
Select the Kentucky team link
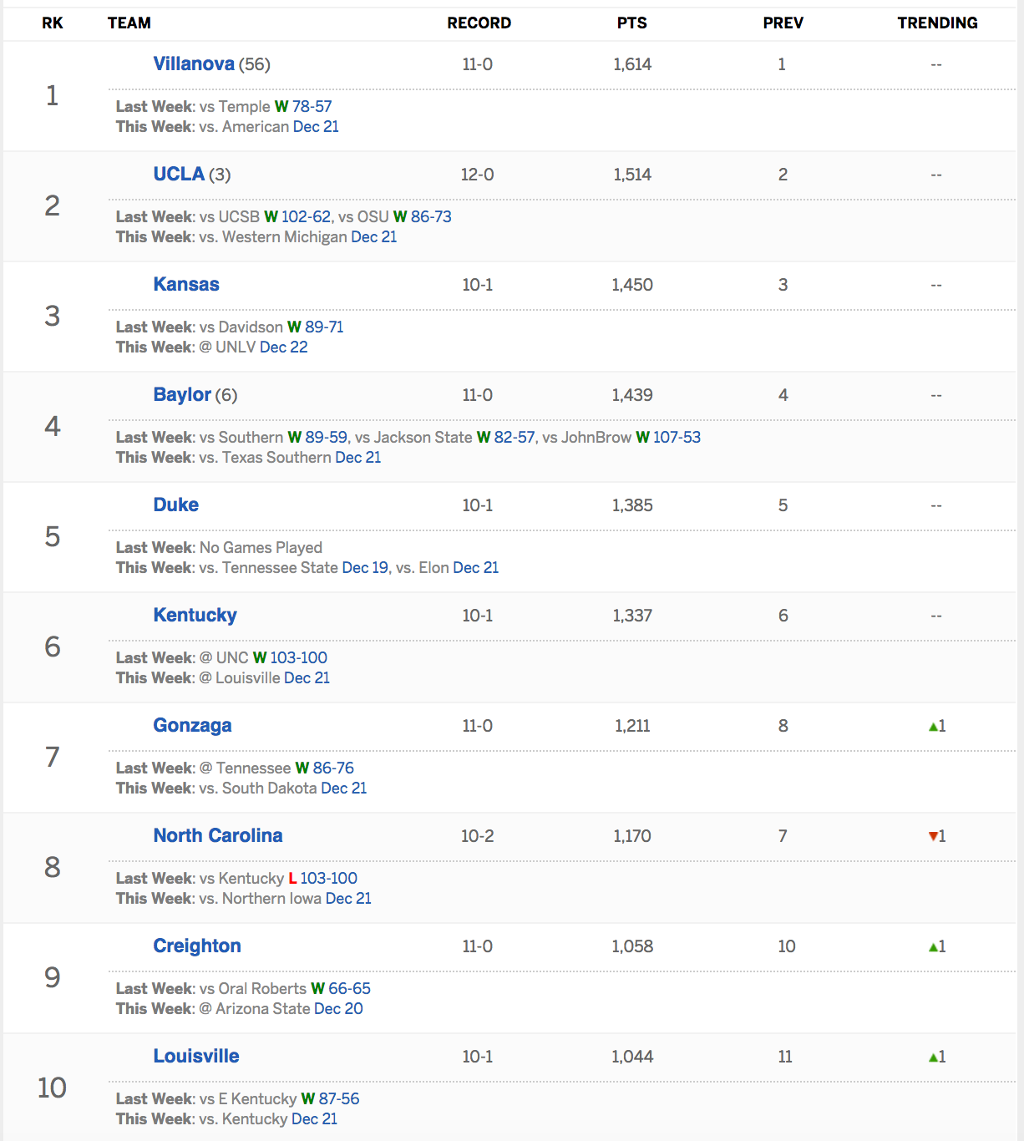(x=195, y=616)
